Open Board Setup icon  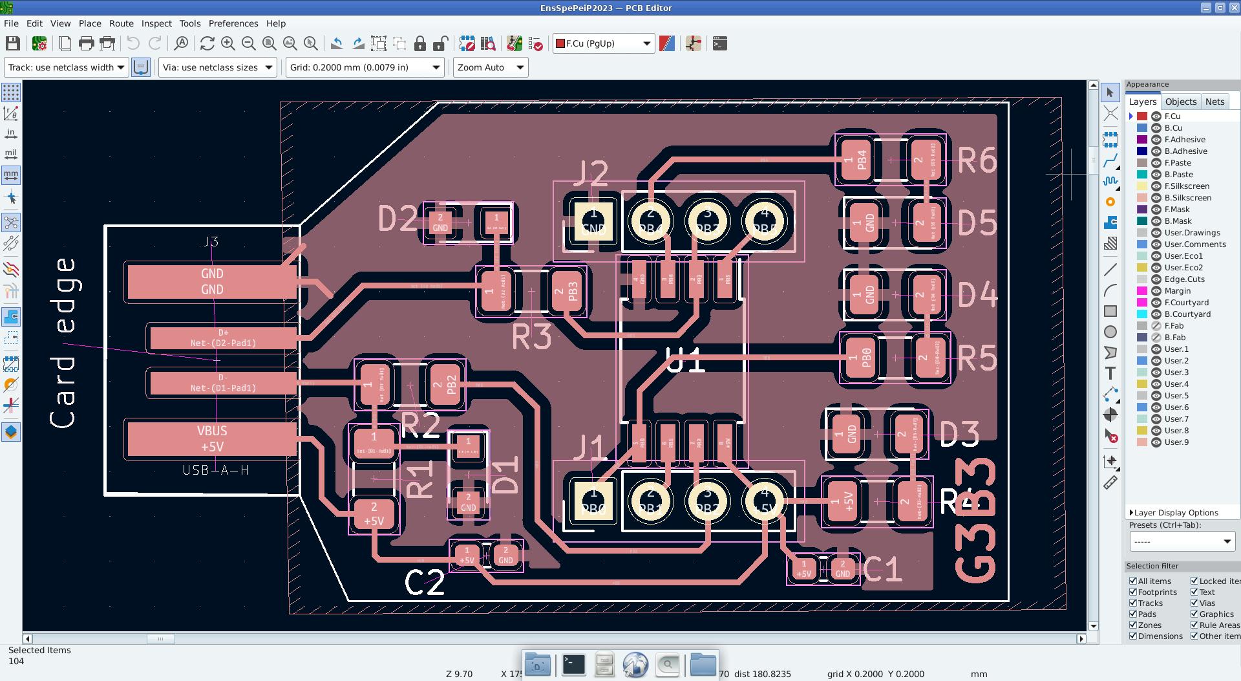point(39,43)
